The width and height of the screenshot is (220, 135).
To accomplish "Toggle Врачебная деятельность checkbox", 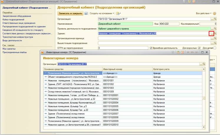I will (151, 48).
